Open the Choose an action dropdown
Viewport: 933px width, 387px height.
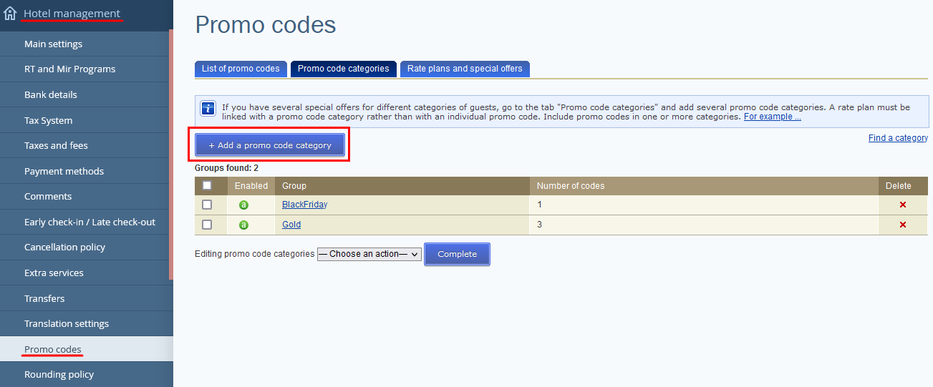click(369, 254)
